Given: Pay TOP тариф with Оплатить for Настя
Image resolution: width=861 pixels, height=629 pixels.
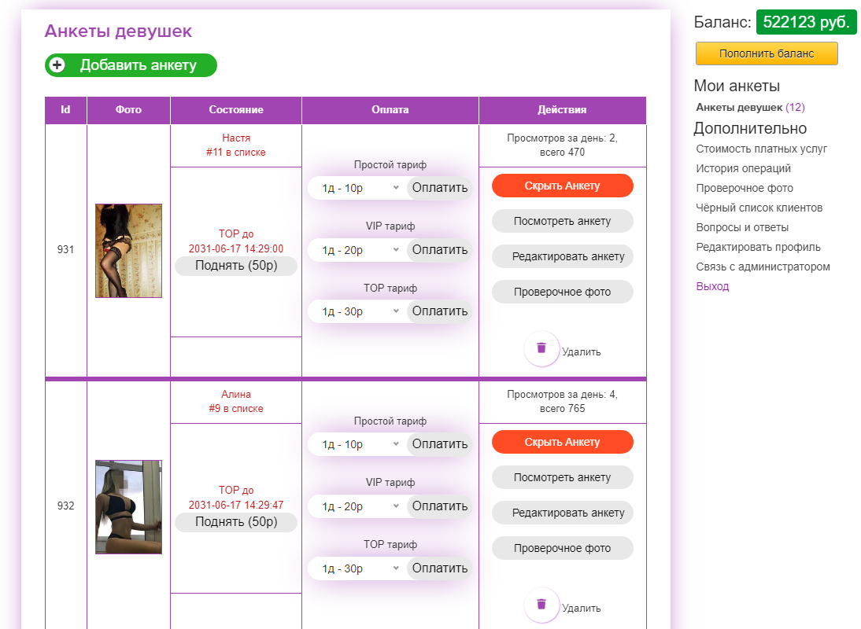Looking at the screenshot, I should (x=439, y=311).
